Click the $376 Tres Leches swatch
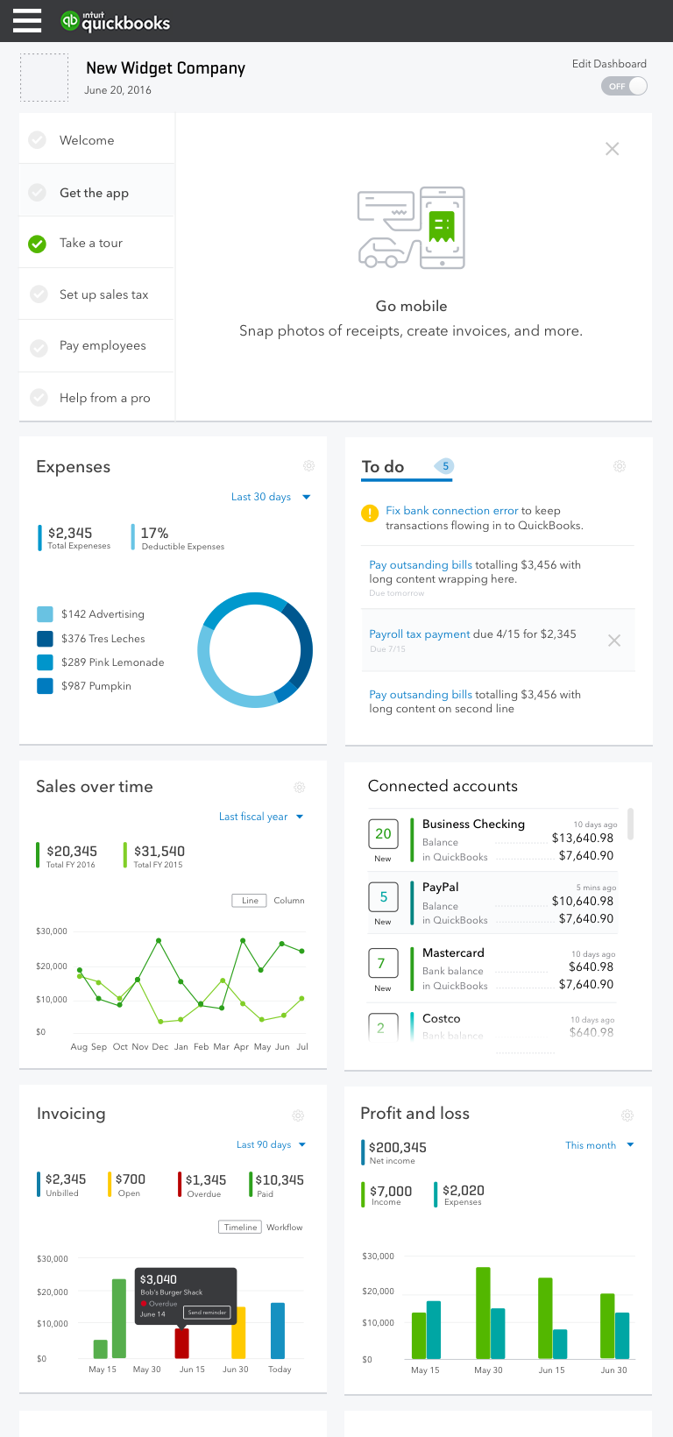Screen dimensions: 673x1437 (45, 639)
